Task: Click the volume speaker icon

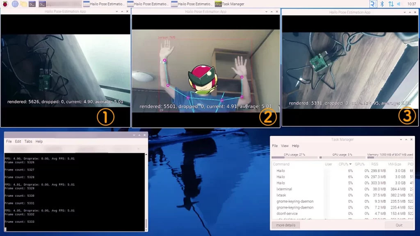Action: click(x=399, y=4)
